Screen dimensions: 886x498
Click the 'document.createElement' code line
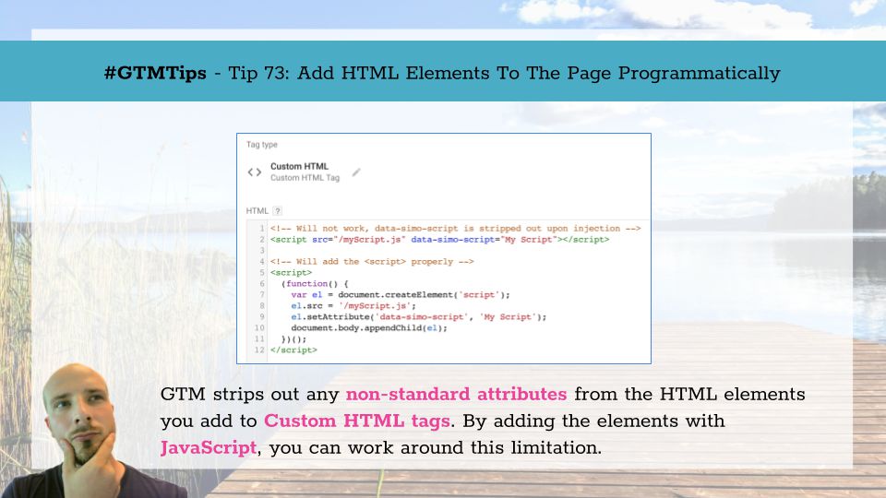[400, 295]
